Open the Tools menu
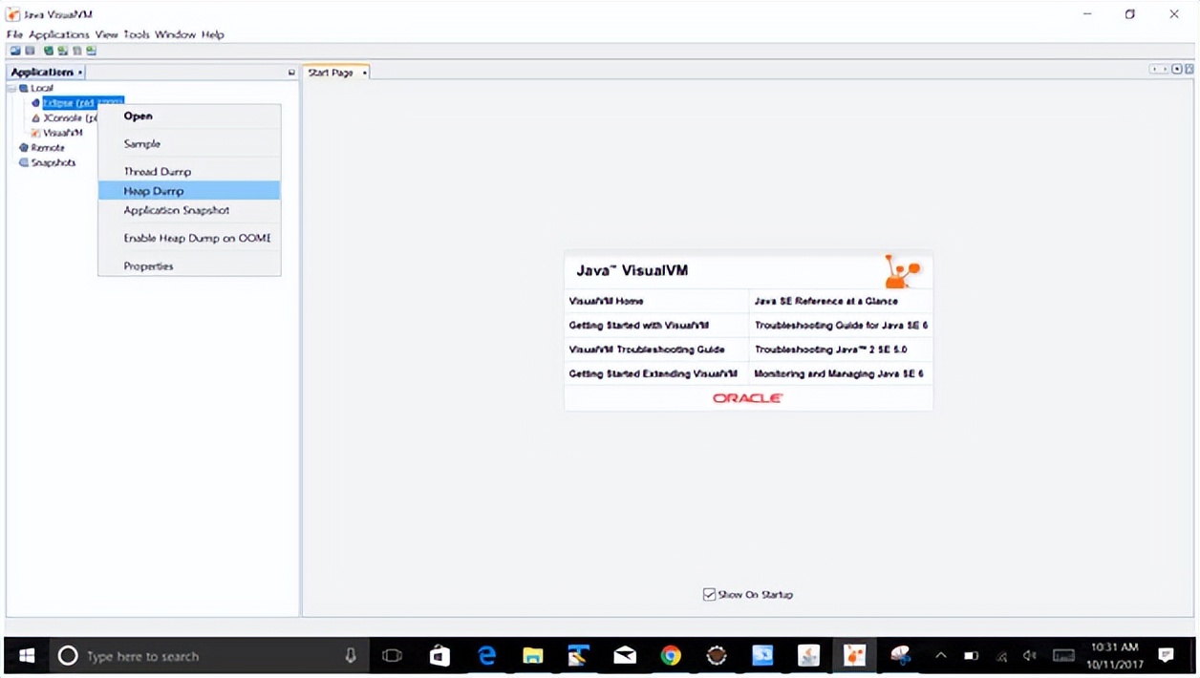1200x678 pixels. 137,34
